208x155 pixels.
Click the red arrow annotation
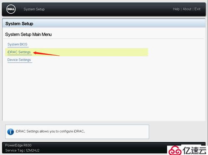click(46, 54)
